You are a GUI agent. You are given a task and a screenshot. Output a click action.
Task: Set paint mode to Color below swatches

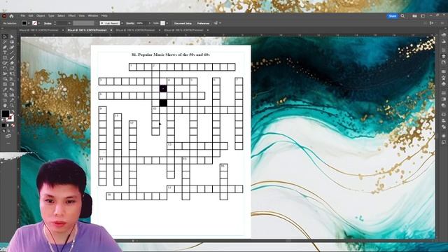point(3,125)
